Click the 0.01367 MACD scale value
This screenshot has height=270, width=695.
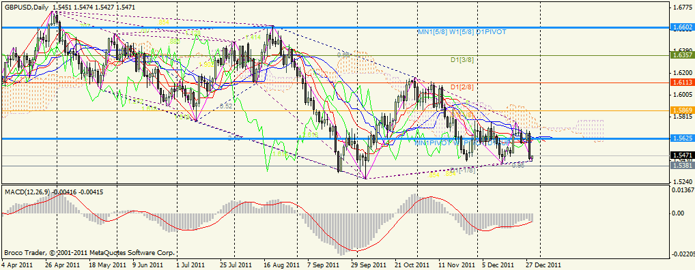pyautogui.click(x=682, y=190)
